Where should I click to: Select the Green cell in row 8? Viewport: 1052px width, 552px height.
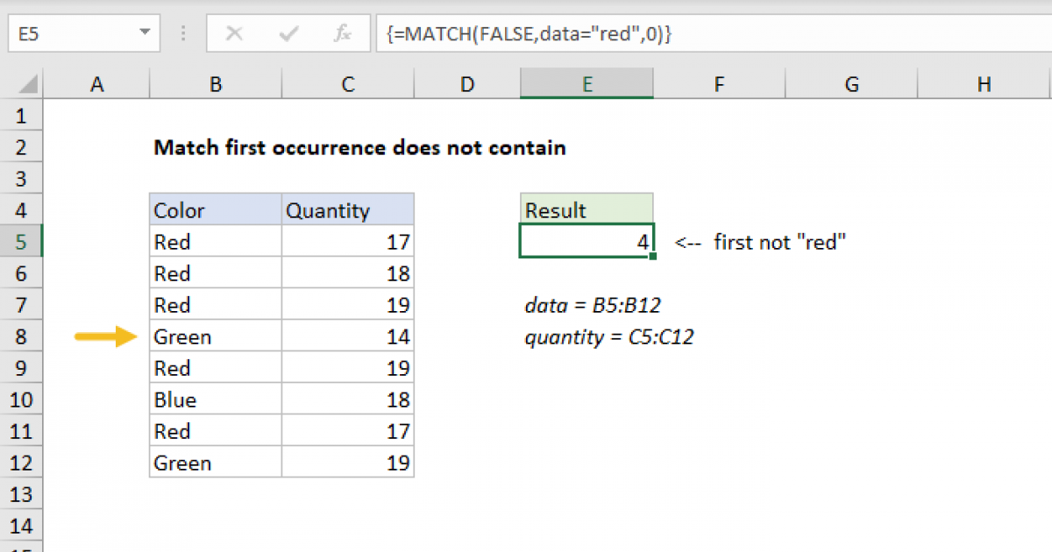tap(216, 337)
